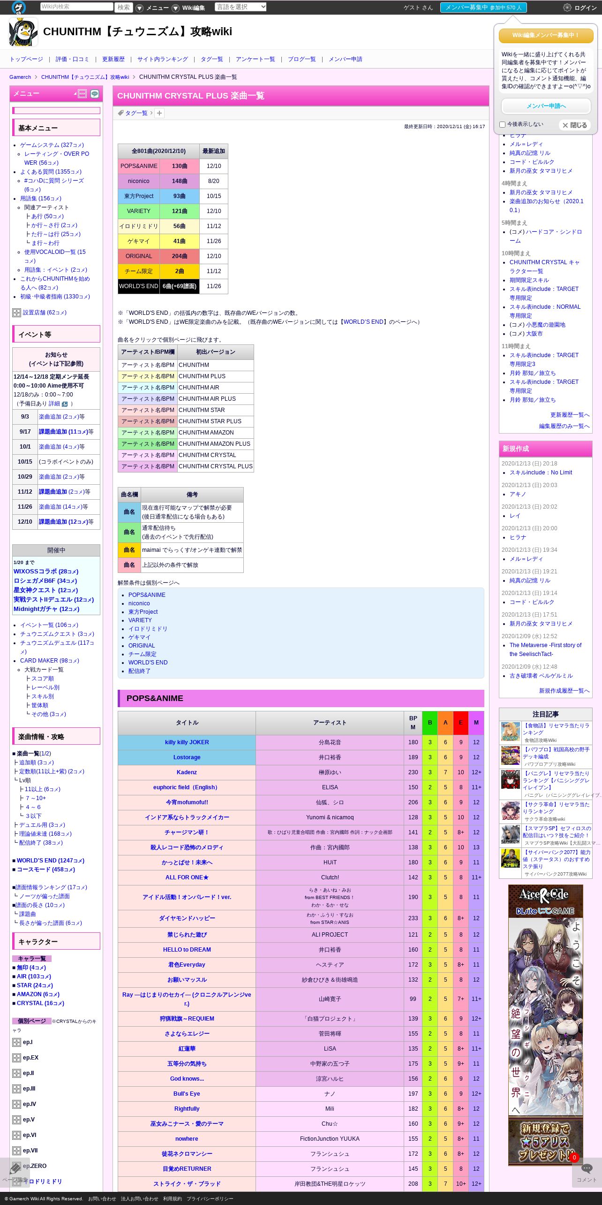Click the 食物語 リセマラ article thumbnail
The width and height of the screenshot is (602, 1205).
click(511, 732)
